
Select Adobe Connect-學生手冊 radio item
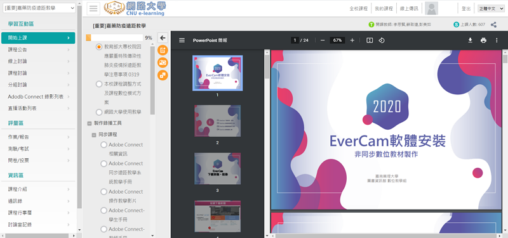[104, 210]
